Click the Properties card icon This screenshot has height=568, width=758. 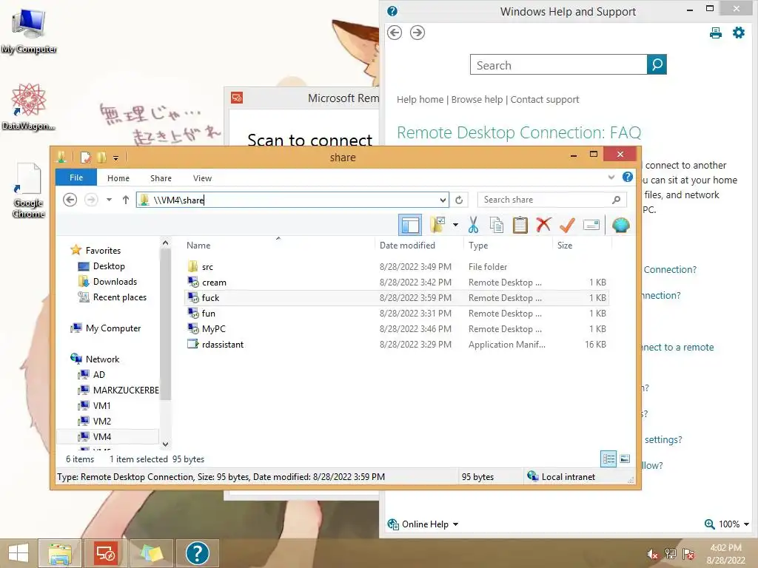tap(591, 225)
